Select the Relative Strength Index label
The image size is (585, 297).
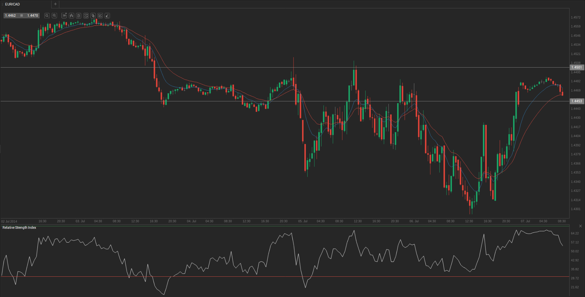[x=19, y=227]
